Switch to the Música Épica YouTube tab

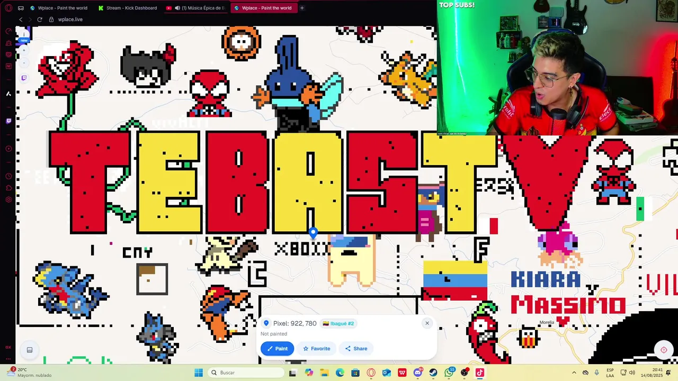click(x=196, y=8)
